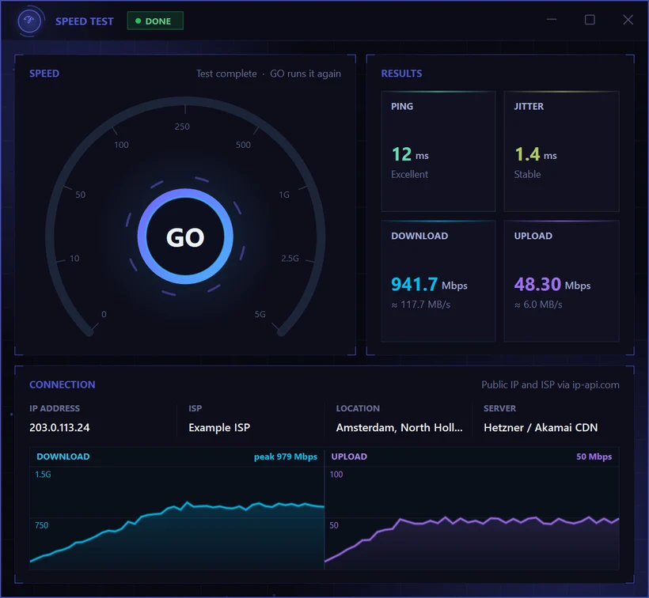The height and width of the screenshot is (598, 649).
Task: Click the 48.30 Mbps upload value
Action: click(552, 285)
